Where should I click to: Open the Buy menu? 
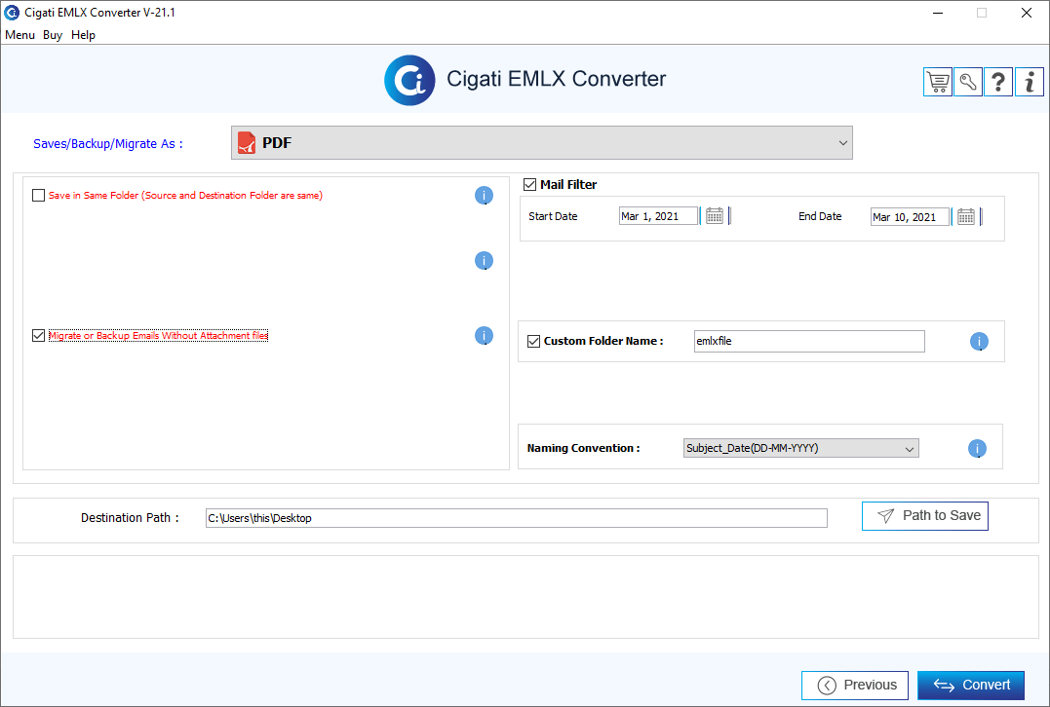click(x=53, y=35)
